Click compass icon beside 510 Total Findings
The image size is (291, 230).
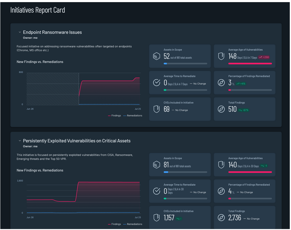(x=221, y=109)
